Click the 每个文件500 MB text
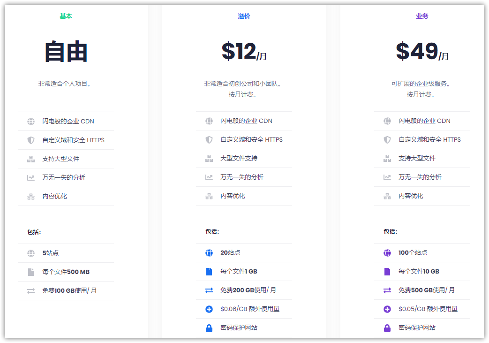This screenshot has height=343, width=489. click(x=66, y=272)
